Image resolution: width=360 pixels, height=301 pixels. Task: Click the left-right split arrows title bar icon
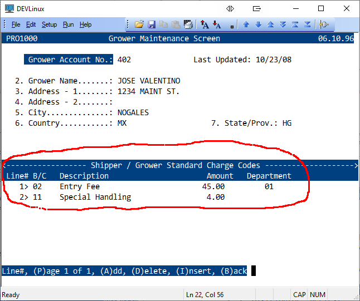tap(230, 9)
